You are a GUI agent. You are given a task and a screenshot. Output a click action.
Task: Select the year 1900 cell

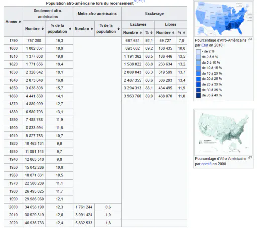click(x=13, y=128)
